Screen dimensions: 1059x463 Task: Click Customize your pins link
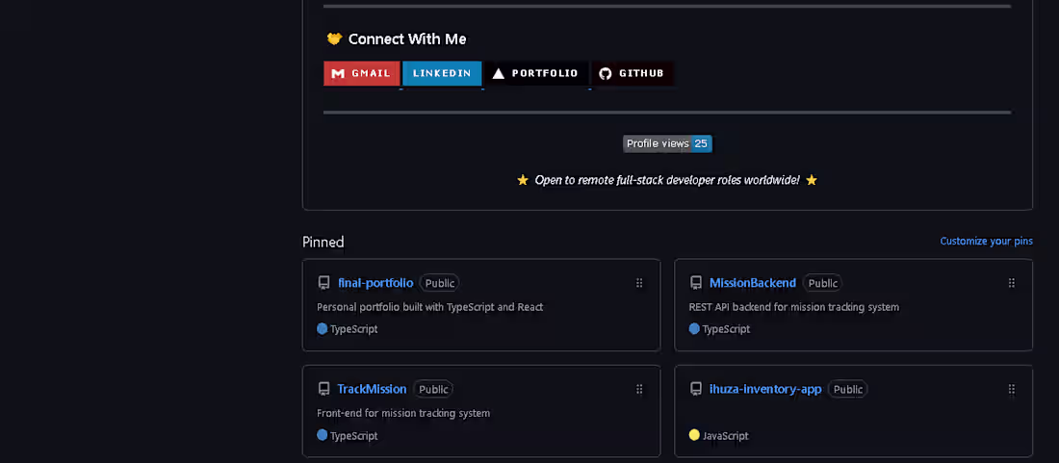[986, 241]
